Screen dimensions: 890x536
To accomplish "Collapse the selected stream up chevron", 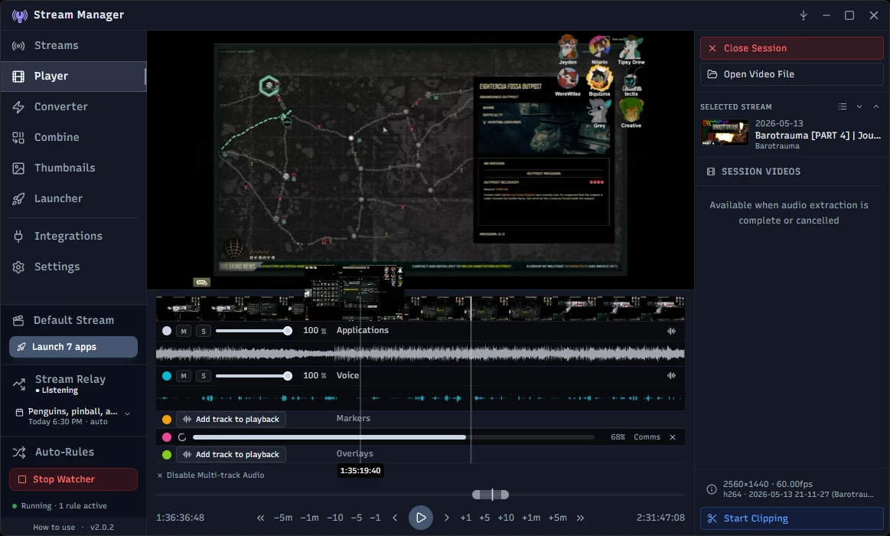I will pos(875,106).
